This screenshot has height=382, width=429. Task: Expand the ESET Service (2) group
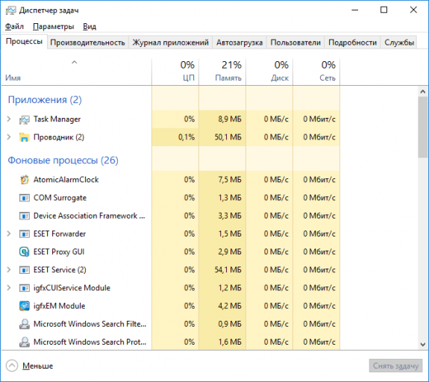pyautogui.click(x=9, y=270)
